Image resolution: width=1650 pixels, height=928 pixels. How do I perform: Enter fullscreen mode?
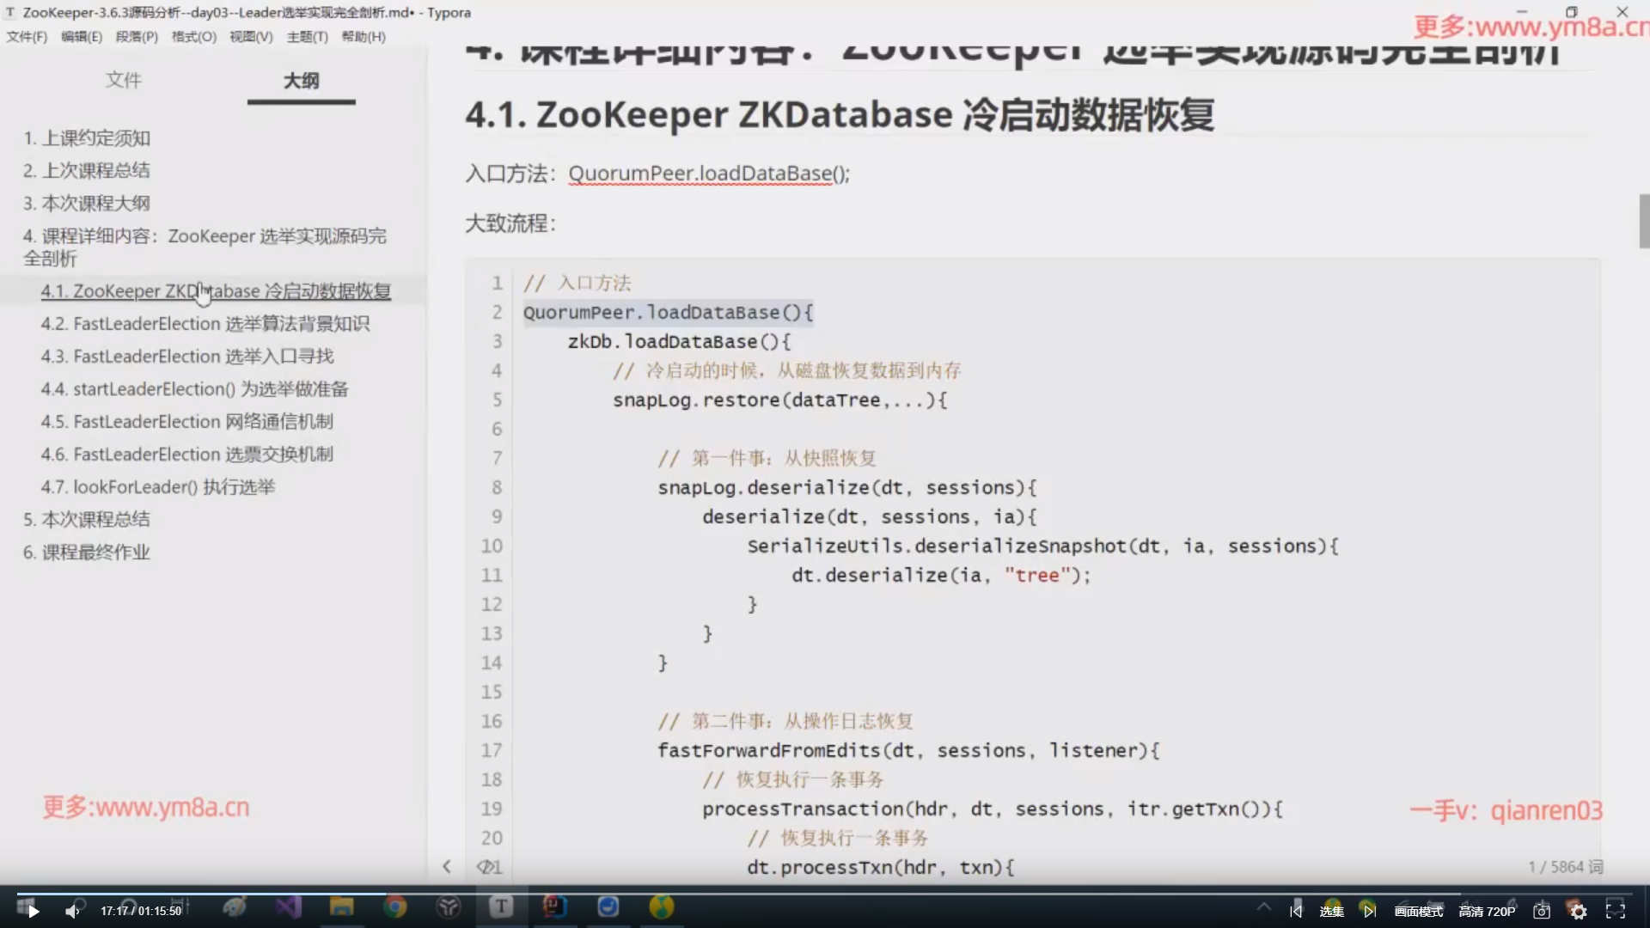[x=1616, y=911]
